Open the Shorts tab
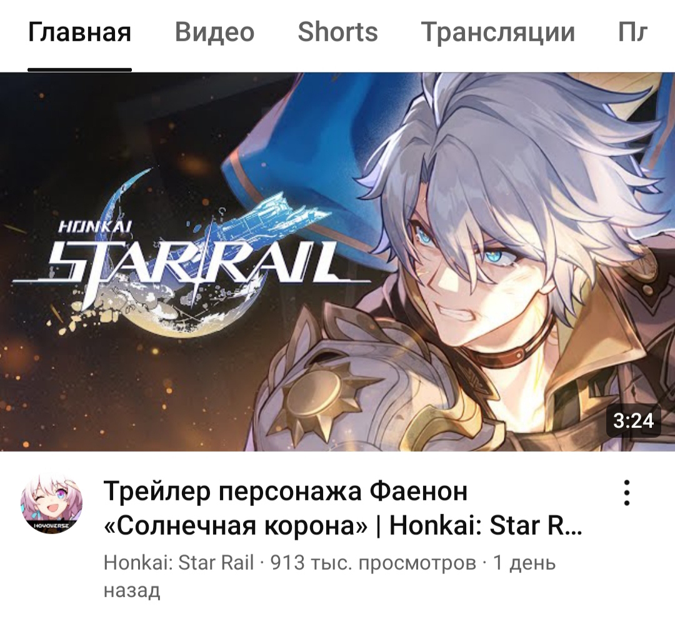 click(337, 32)
